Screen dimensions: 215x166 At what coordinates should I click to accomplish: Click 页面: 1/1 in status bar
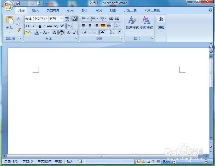[11, 161]
